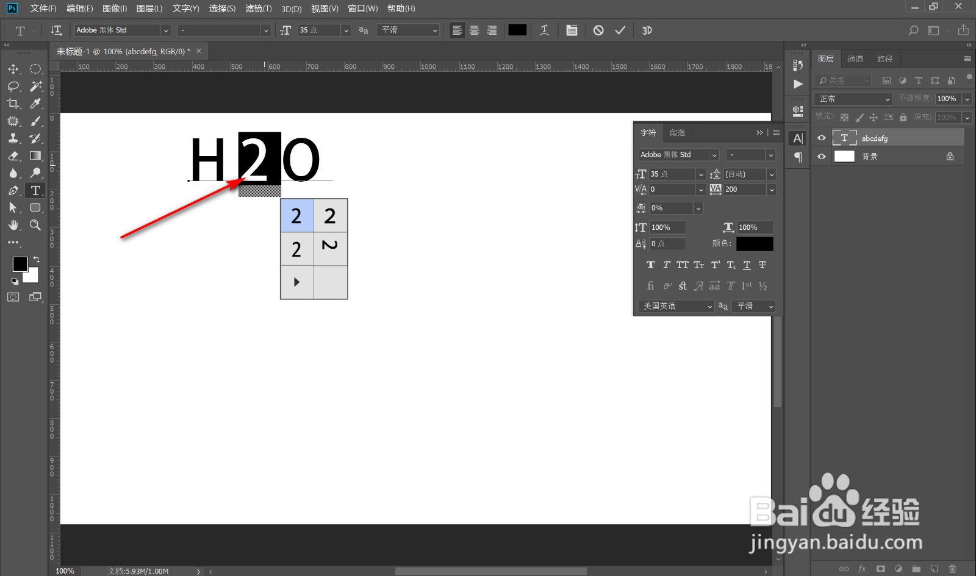Open foreground color swatch in toolbar
Viewport: 976px width, 576px height.
tap(20, 264)
